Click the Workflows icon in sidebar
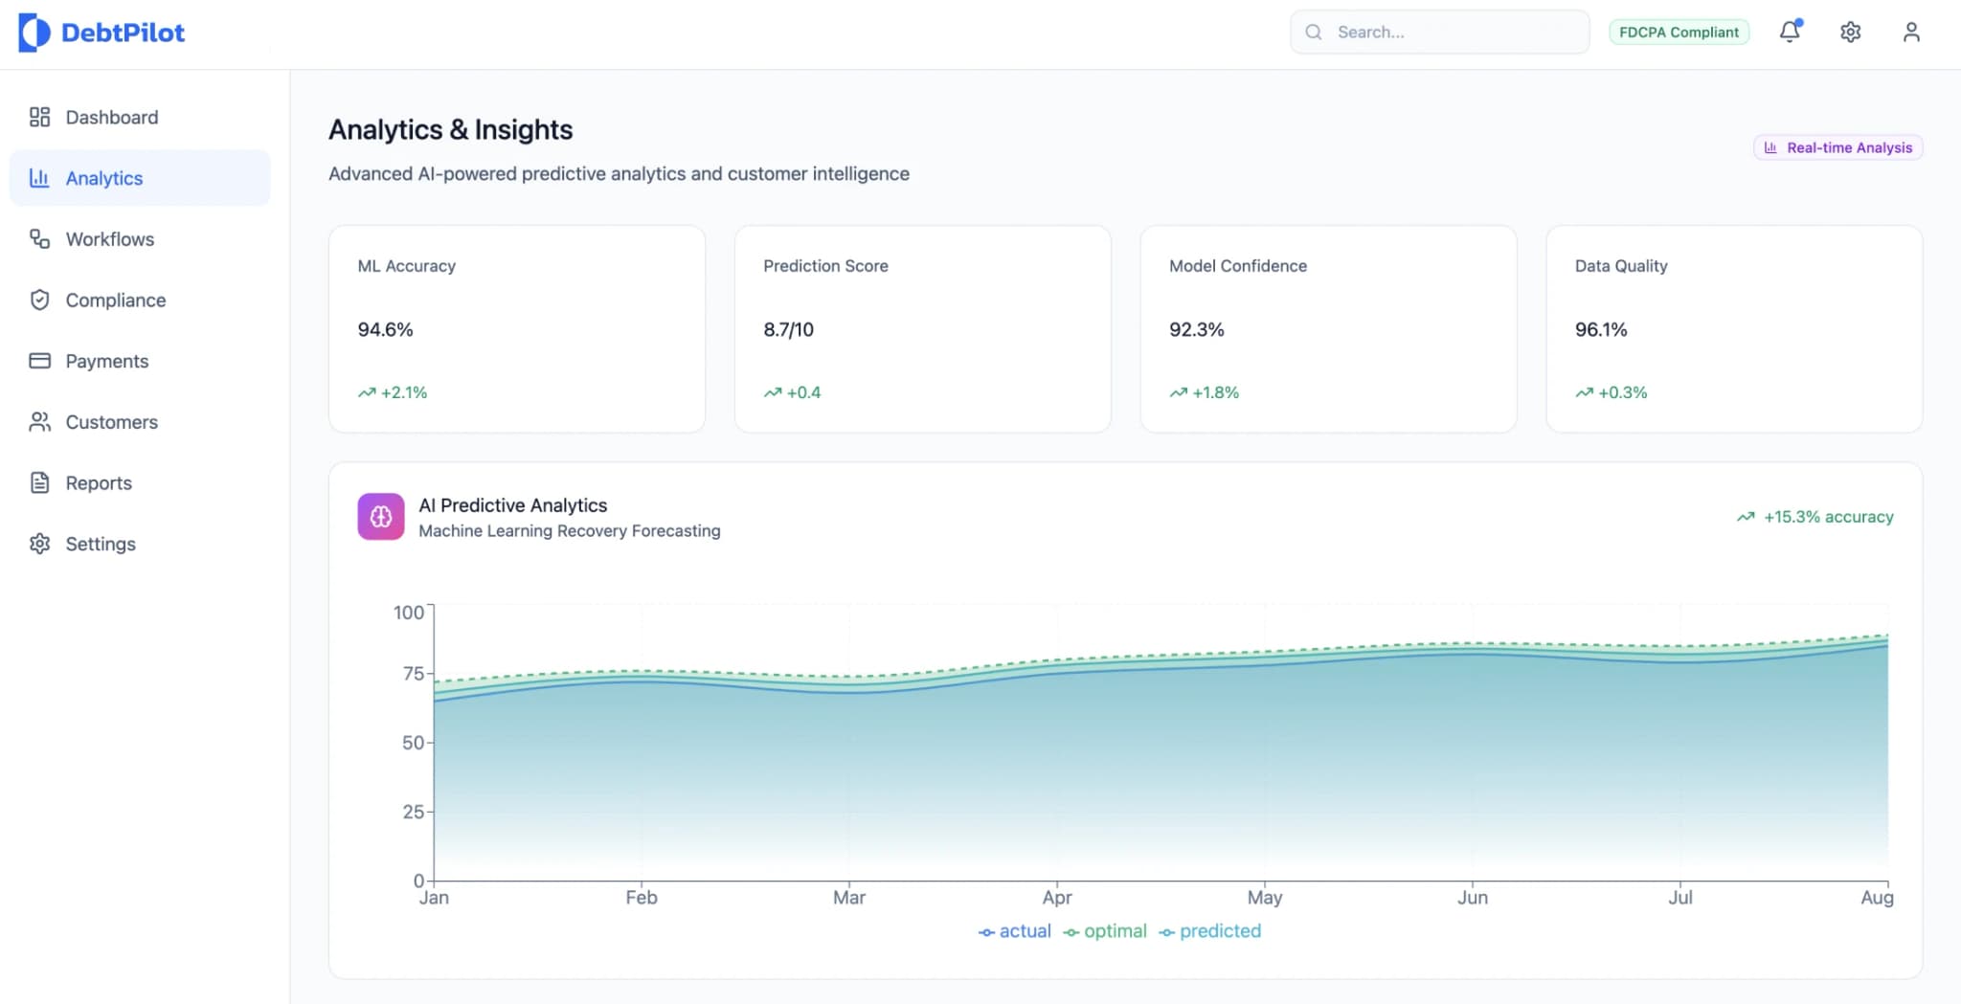 click(39, 238)
